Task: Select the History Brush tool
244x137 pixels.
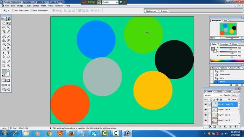Action: 8,40
